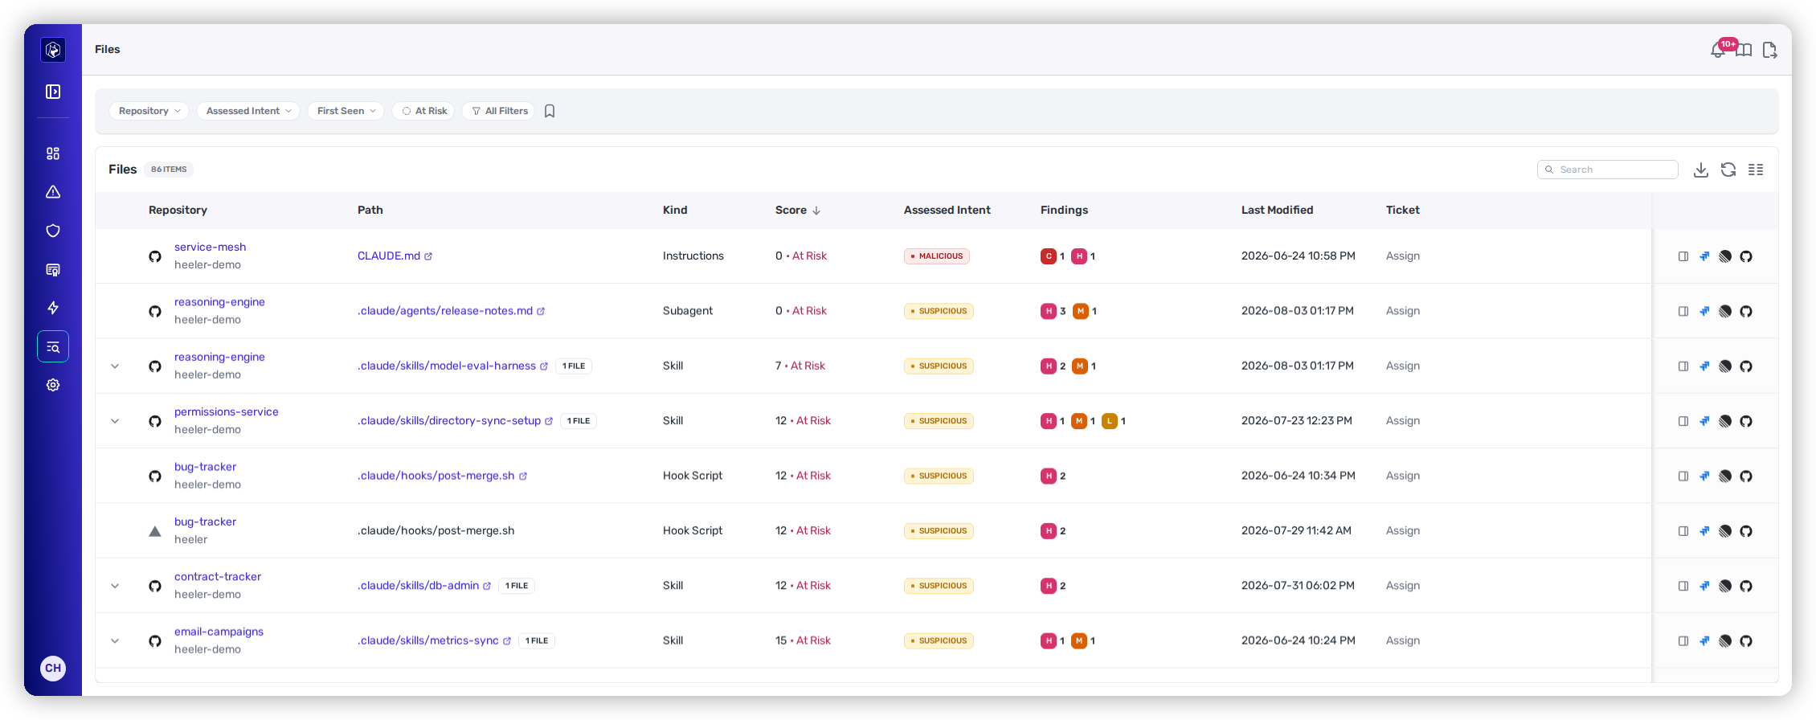Viewport: 1816px width, 720px height.
Task: Open the documentation book icon
Action: 1744,51
